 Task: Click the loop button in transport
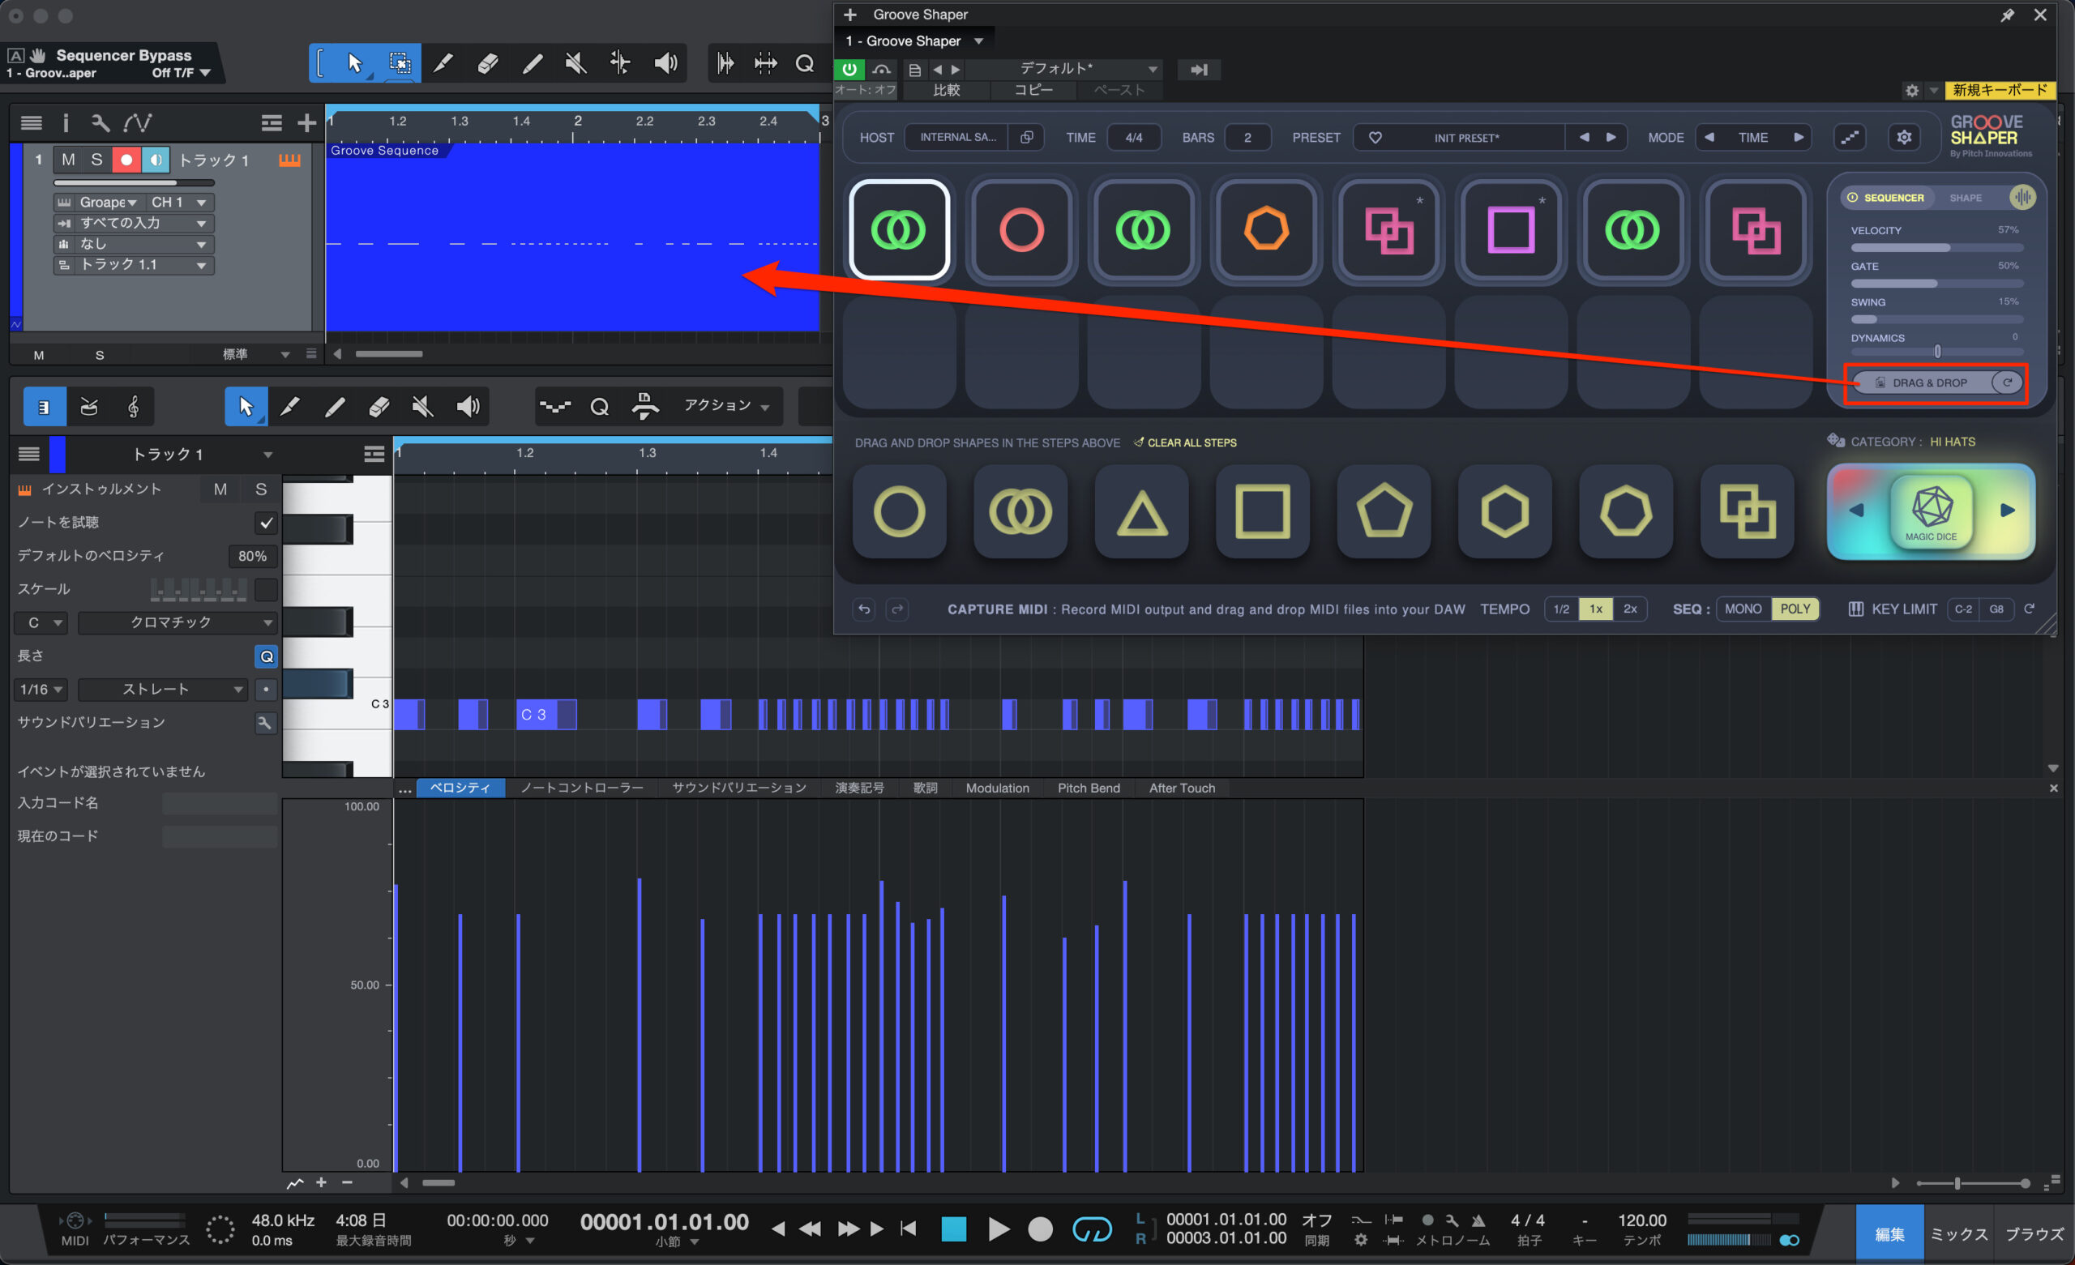(x=1091, y=1229)
